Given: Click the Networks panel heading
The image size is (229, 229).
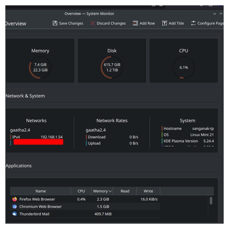Looking at the screenshot, I should tap(36, 121).
